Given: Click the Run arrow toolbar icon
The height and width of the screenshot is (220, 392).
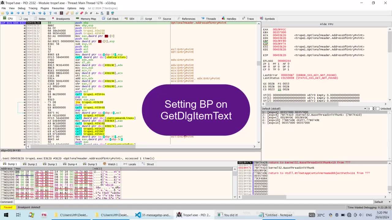Looking at the screenshot, I should (18, 13).
